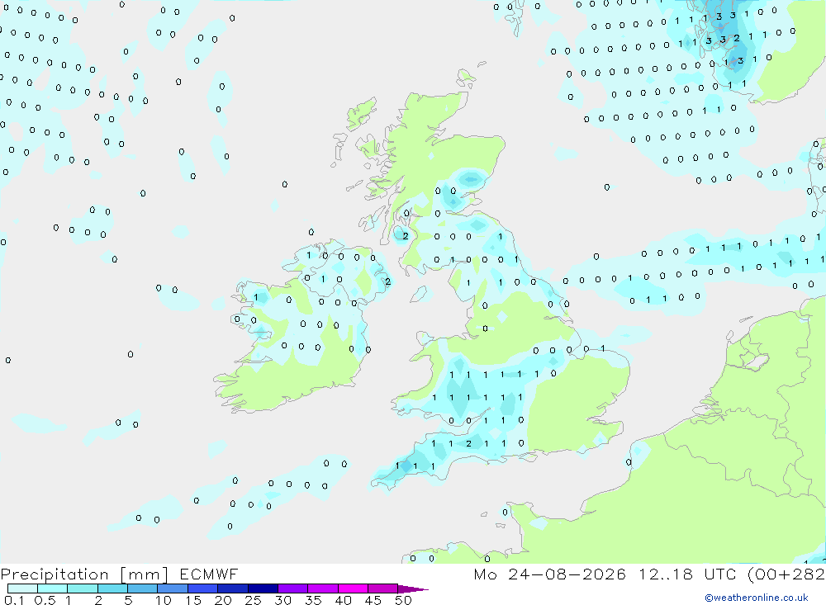The image size is (826, 605).
Task: Click the 30–35 mm violet legend swatch
Action: [292, 588]
